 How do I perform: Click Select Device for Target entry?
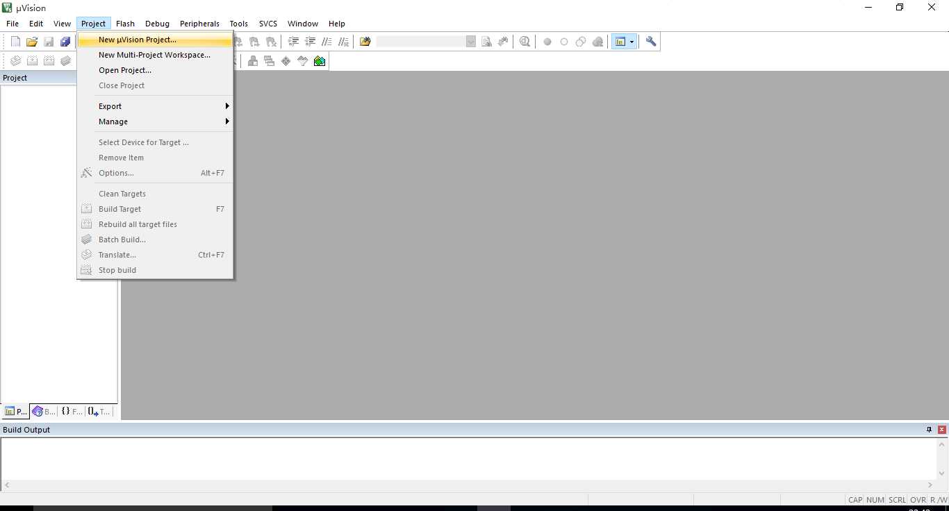click(x=156, y=142)
